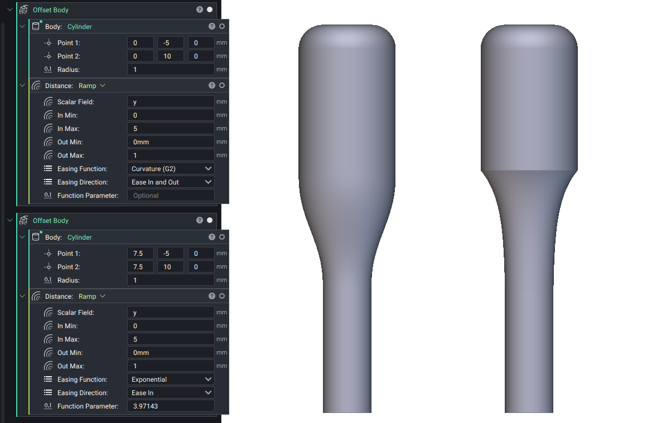Click the second Offset Body block icon
This screenshot has width=647, height=423.
click(x=24, y=220)
